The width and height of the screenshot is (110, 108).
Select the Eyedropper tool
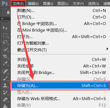pos(5,63)
